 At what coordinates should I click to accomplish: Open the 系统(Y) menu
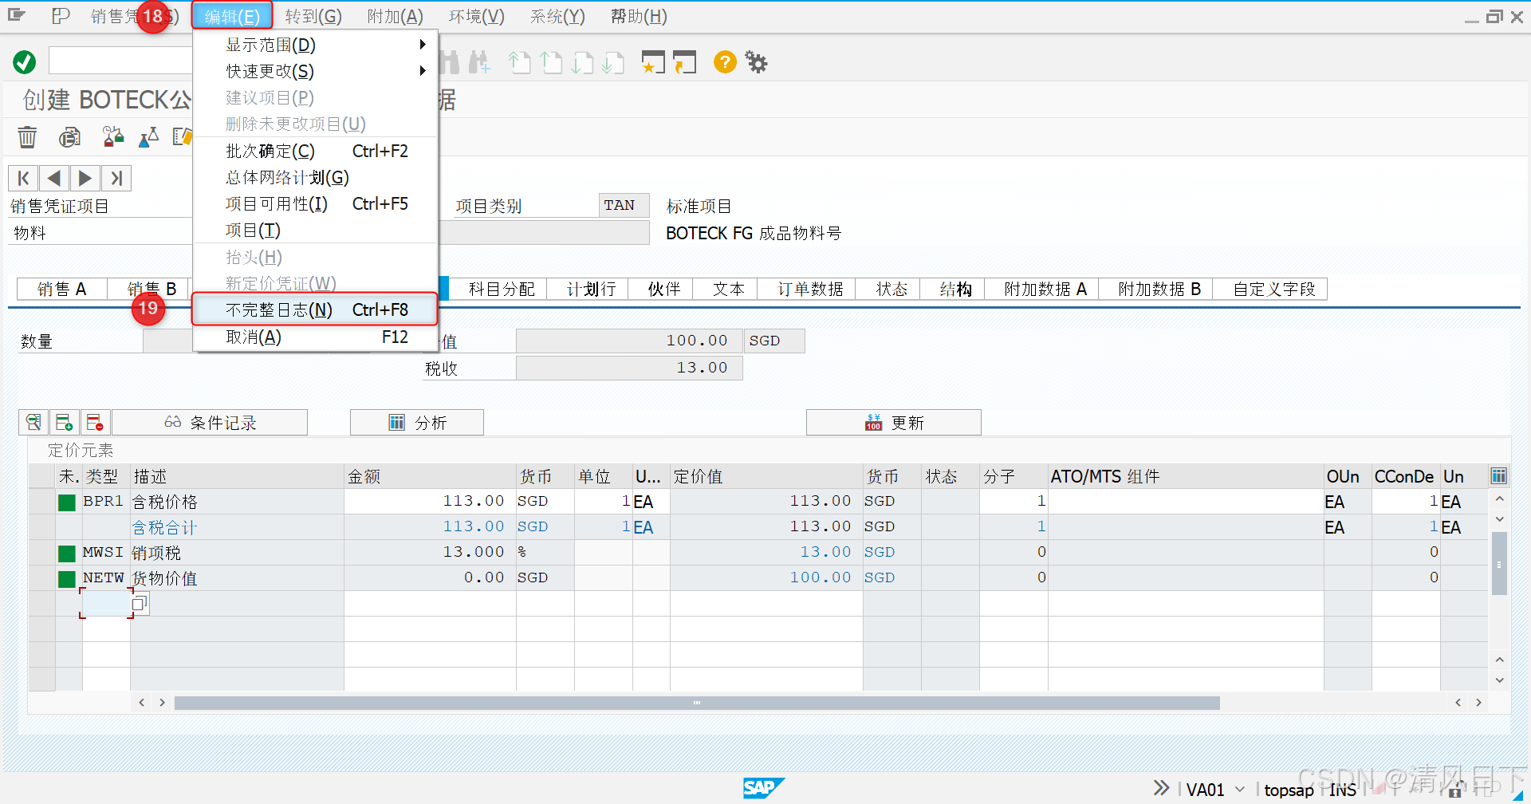pyautogui.click(x=558, y=16)
